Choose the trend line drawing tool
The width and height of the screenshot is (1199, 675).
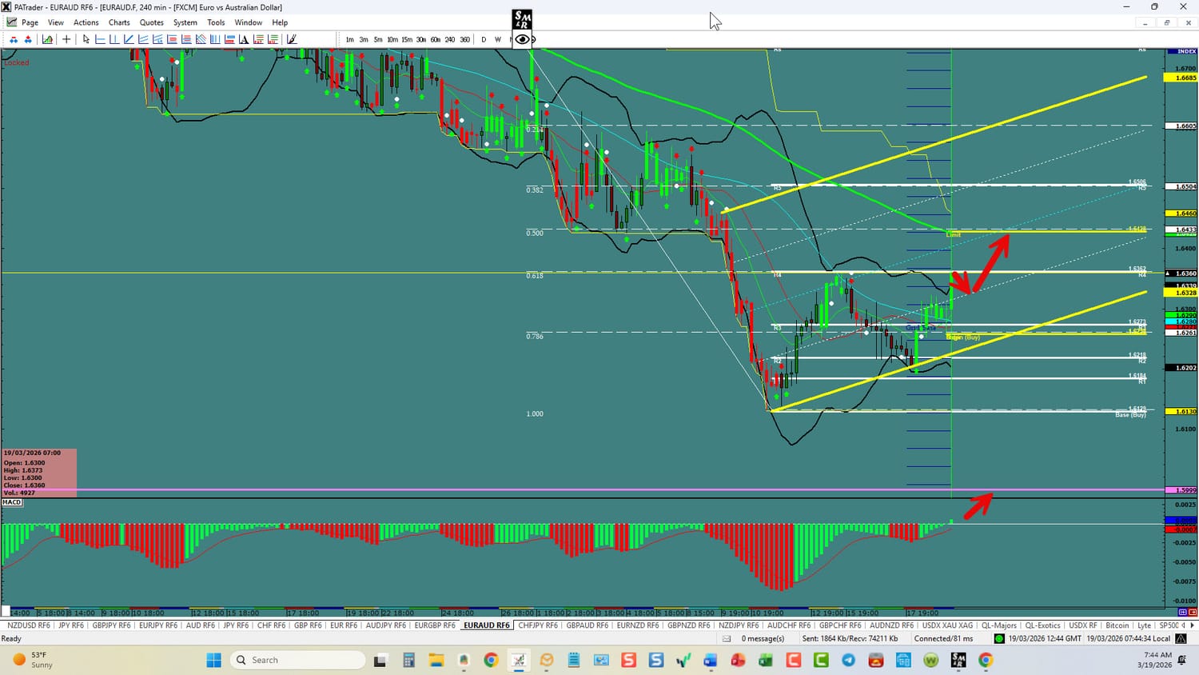tap(129, 39)
